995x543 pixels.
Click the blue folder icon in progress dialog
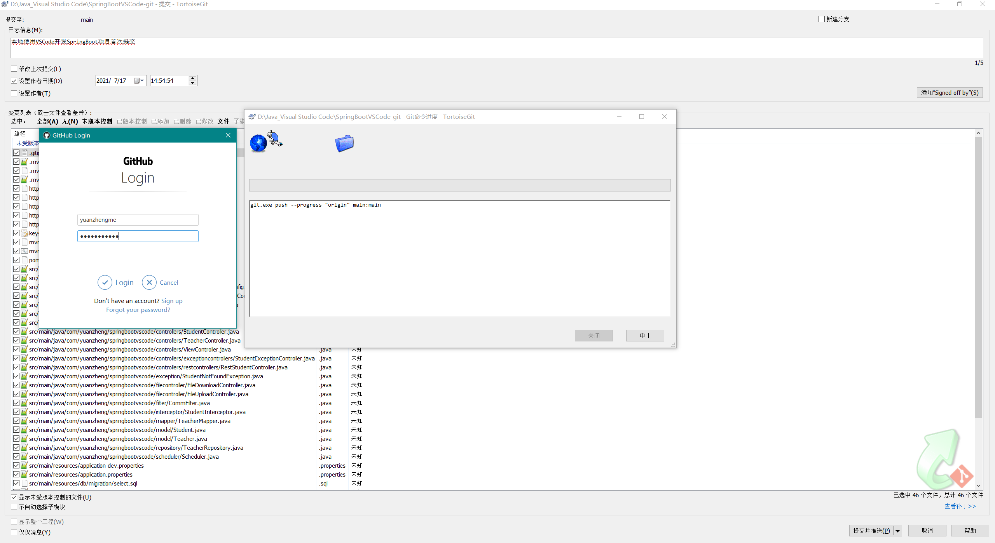tap(344, 143)
